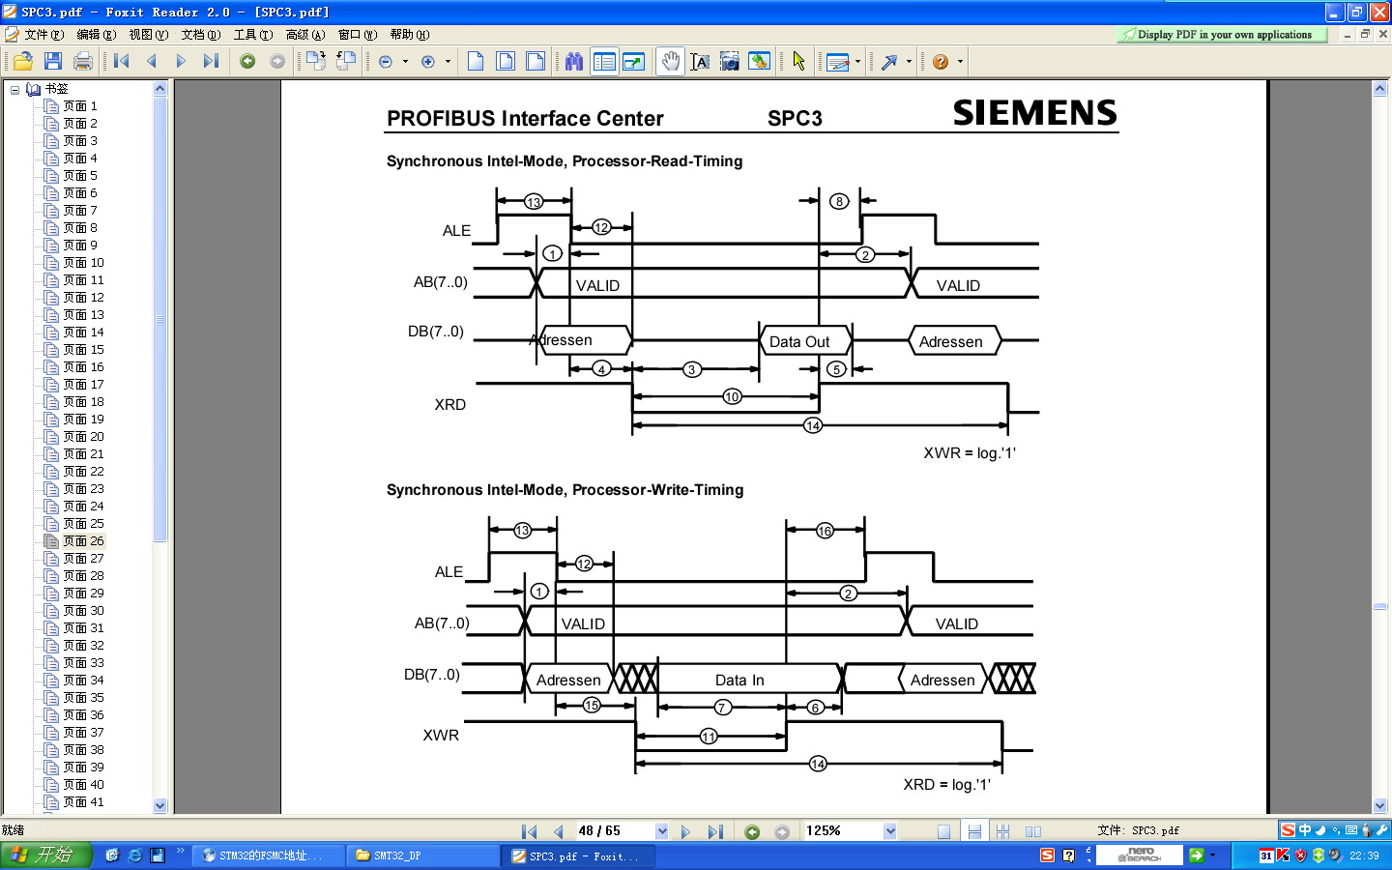Jump to the last page from the top toolbar
1392x870 pixels.
211,61
